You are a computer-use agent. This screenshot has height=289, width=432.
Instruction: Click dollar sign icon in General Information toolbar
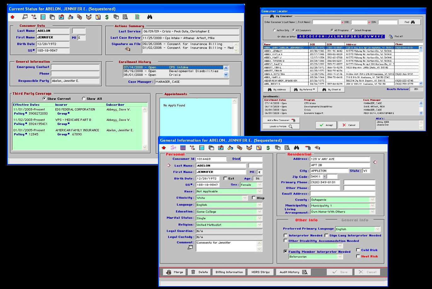(268, 147)
